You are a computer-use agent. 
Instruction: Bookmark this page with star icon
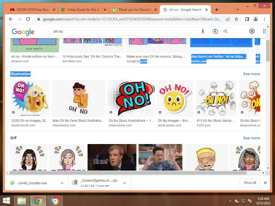click(x=236, y=19)
